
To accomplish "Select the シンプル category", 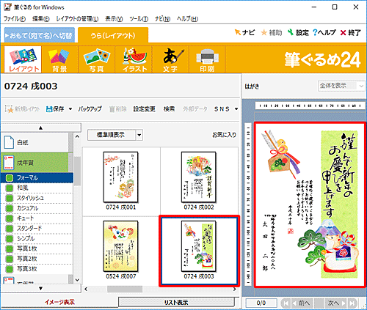I will (37, 238).
